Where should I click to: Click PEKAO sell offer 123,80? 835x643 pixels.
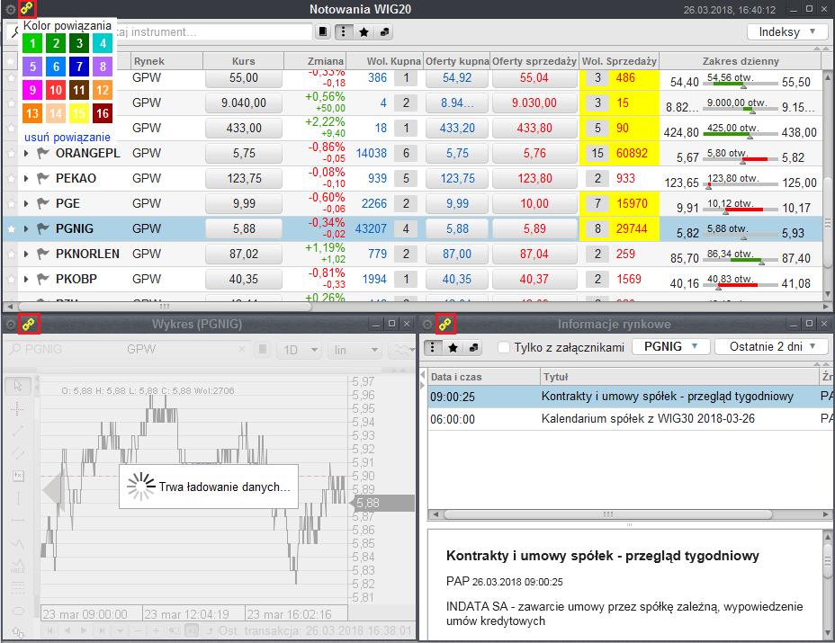point(534,178)
